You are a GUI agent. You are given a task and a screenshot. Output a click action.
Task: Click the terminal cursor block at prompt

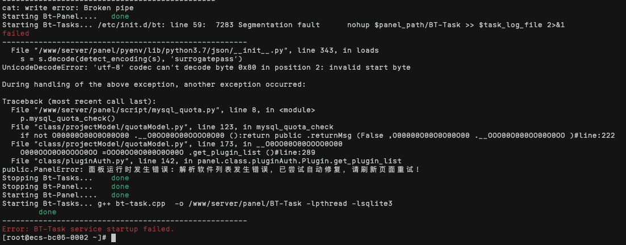(114, 238)
